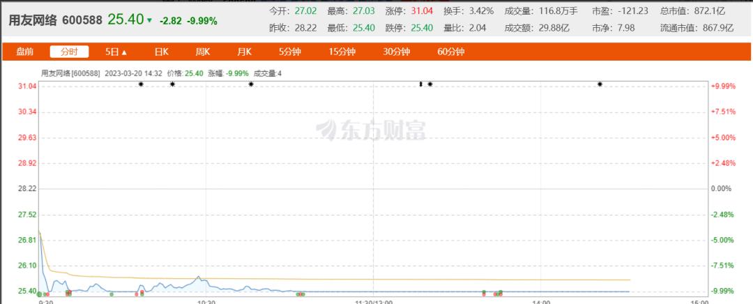The width and height of the screenshot is (753, 304).
Task: Click the right axis label +5.00%
Action: click(x=723, y=137)
